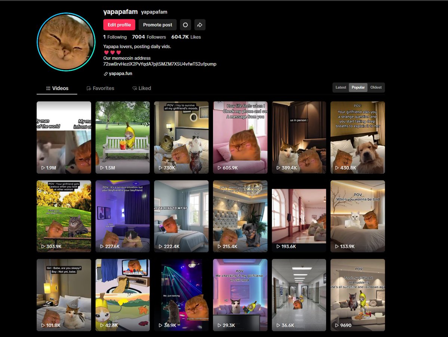The width and height of the screenshot is (448, 337).
Task: Click play icon on the 29.3K video
Action: pos(219,325)
